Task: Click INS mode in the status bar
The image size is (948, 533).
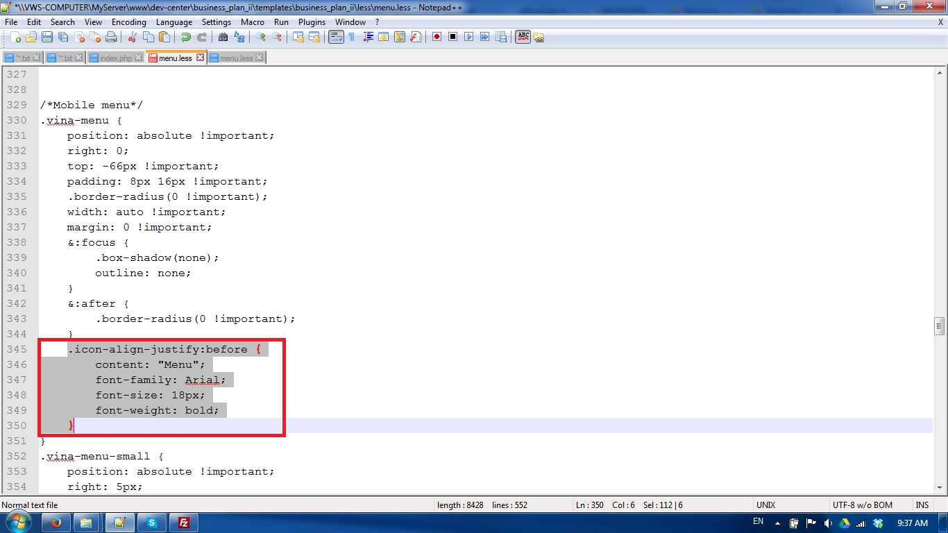Action: coord(922,505)
